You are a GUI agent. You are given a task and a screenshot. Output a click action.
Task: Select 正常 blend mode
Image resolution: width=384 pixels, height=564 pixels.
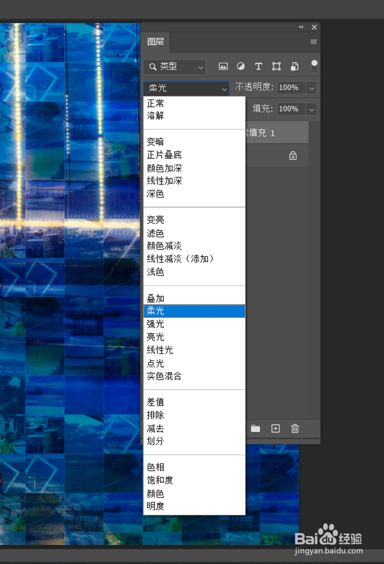[x=195, y=103]
